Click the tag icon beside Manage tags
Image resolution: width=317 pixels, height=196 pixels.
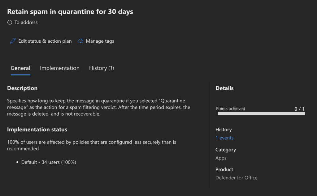point(80,41)
